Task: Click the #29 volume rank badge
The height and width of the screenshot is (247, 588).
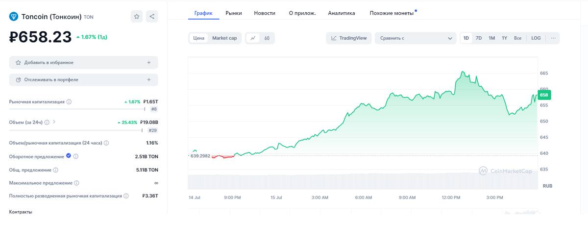Action: tap(152, 130)
